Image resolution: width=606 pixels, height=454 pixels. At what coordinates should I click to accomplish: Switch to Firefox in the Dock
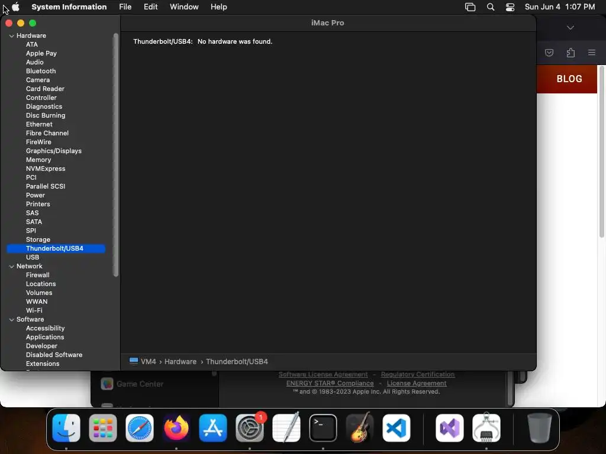[x=176, y=428]
